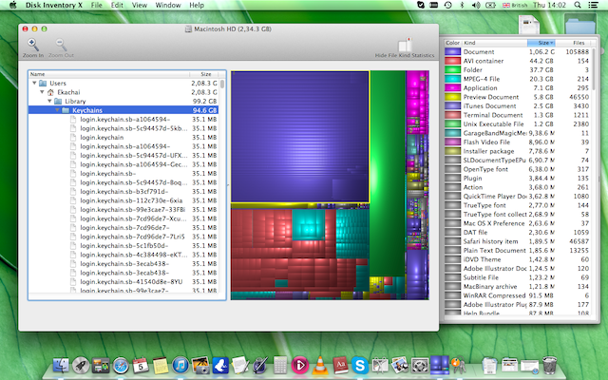Image resolution: width=608 pixels, height=380 pixels.
Task: Select the OpenType font row
Action: tap(517, 169)
